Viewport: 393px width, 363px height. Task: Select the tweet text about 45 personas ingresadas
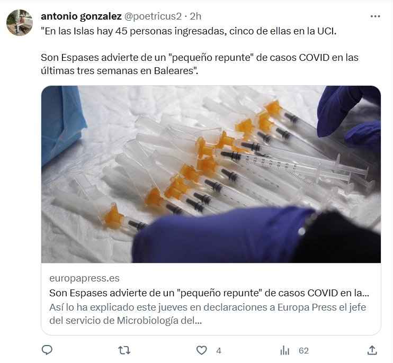pyautogui.click(x=189, y=31)
